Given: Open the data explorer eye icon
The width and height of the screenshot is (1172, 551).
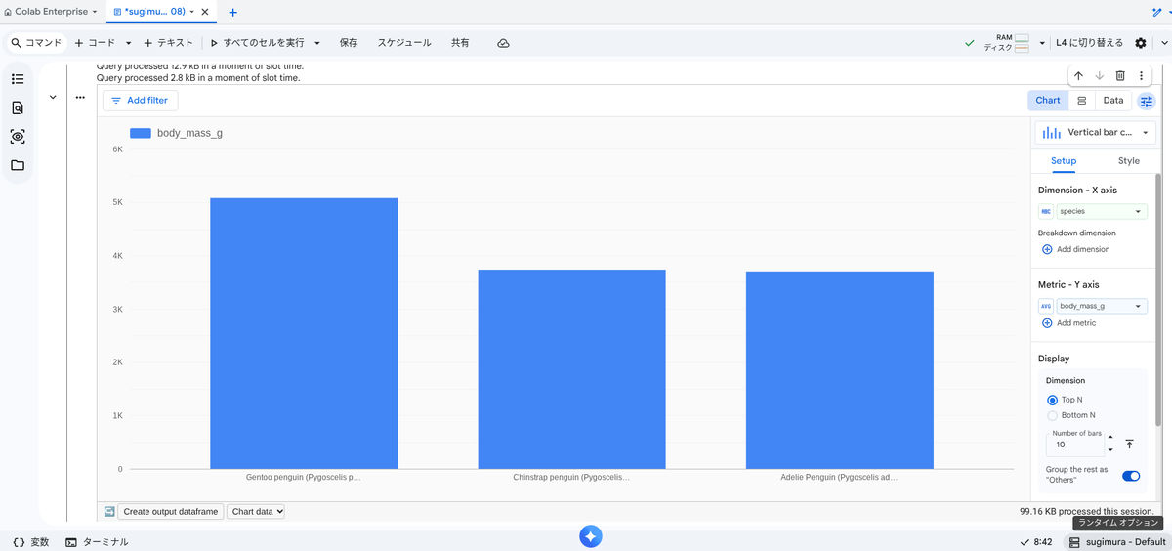Looking at the screenshot, I should click(x=18, y=137).
